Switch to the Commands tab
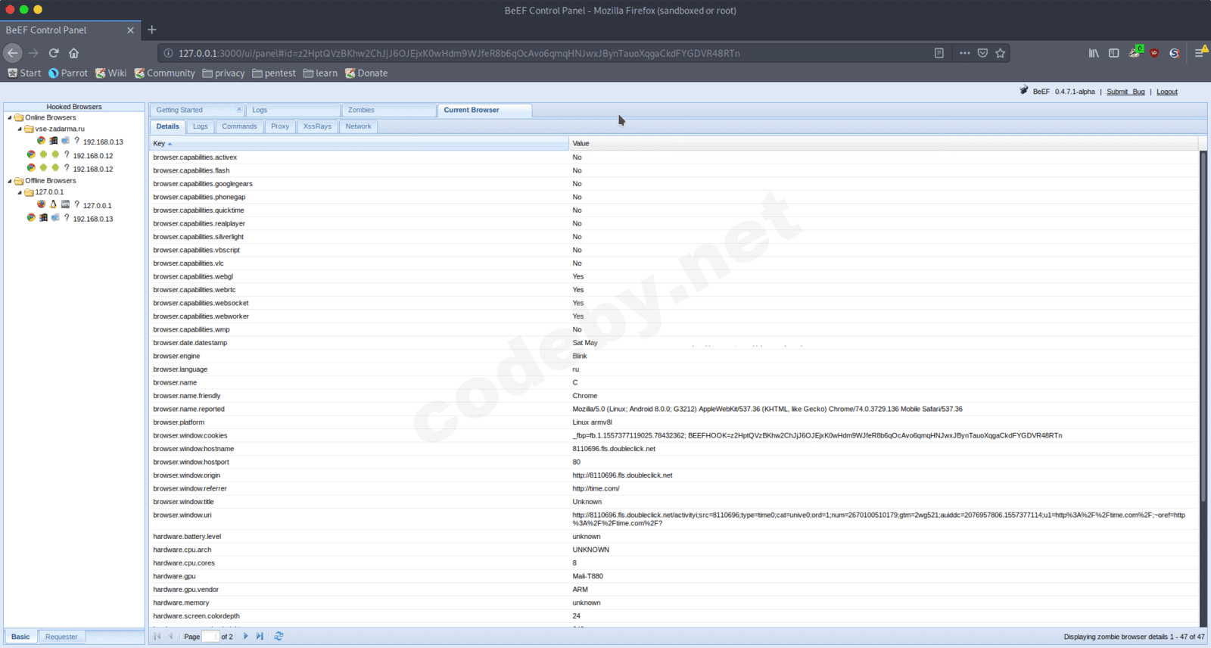Viewport: 1211px width, 648px height. click(239, 126)
